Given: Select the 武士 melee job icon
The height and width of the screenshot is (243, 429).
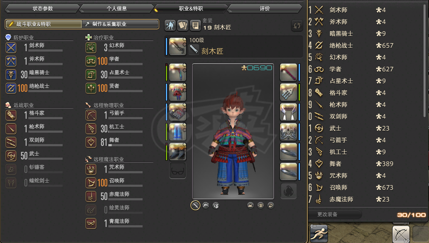Looking at the screenshot, I should point(11,156).
